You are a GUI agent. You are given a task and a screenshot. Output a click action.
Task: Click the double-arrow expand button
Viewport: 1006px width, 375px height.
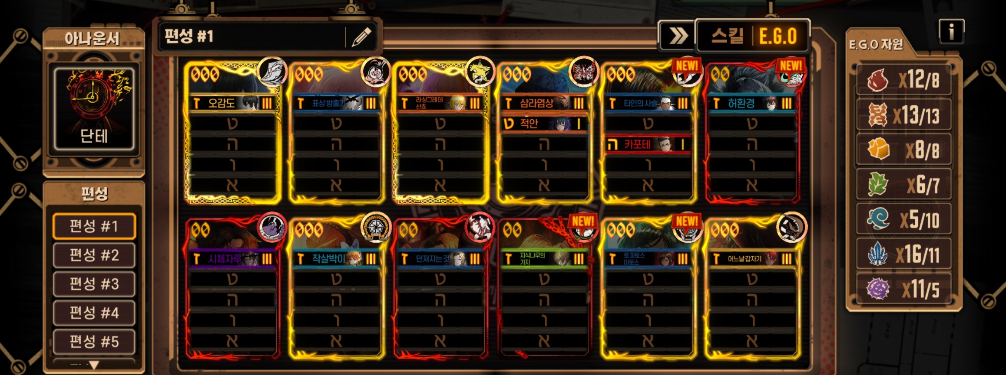tap(677, 36)
